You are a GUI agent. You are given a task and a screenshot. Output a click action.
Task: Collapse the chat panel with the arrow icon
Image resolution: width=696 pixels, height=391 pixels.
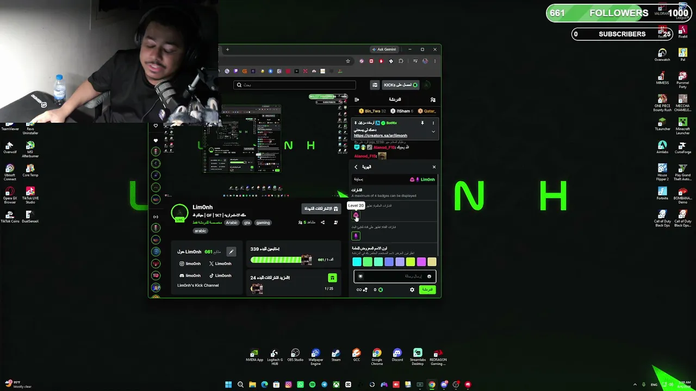click(x=357, y=100)
